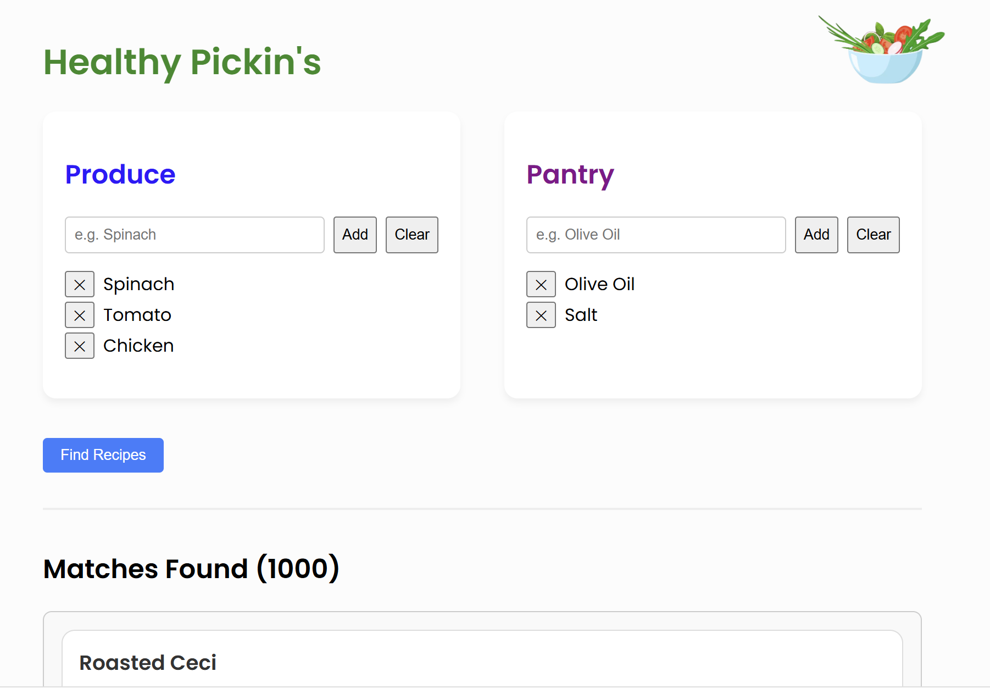Open the Roasted Ceci recipe card
This screenshot has width=990, height=688.
click(x=148, y=663)
